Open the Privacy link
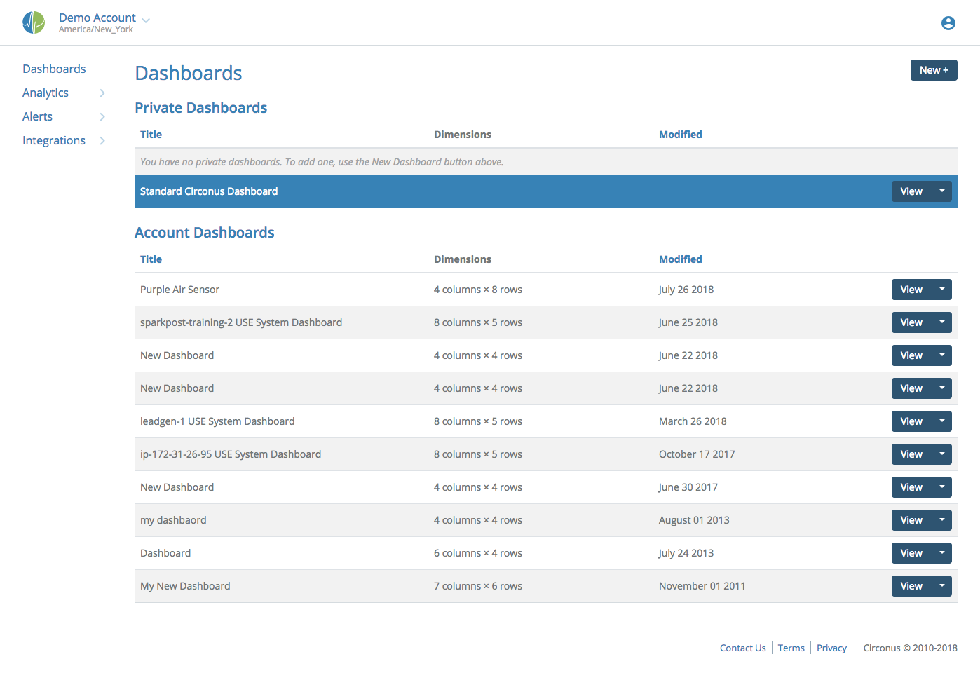The image size is (980, 687). [831, 648]
